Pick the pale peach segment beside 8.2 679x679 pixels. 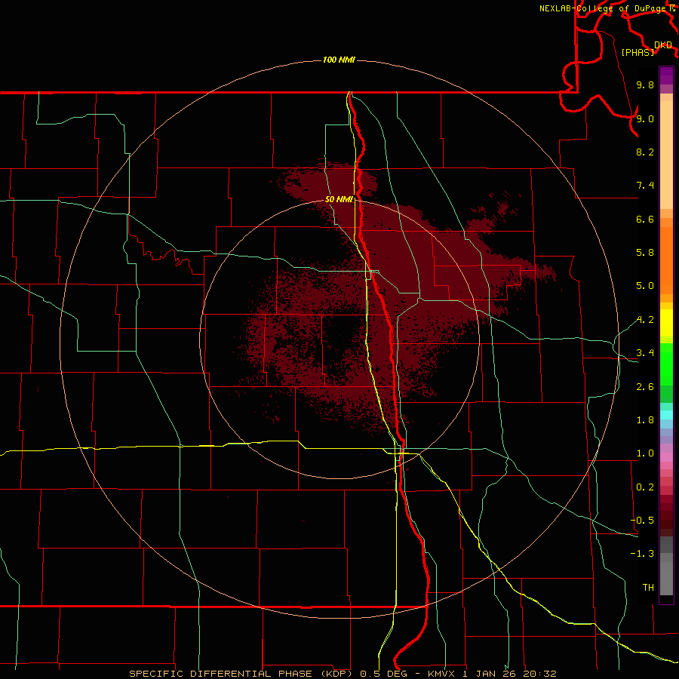pyautogui.click(x=666, y=155)
